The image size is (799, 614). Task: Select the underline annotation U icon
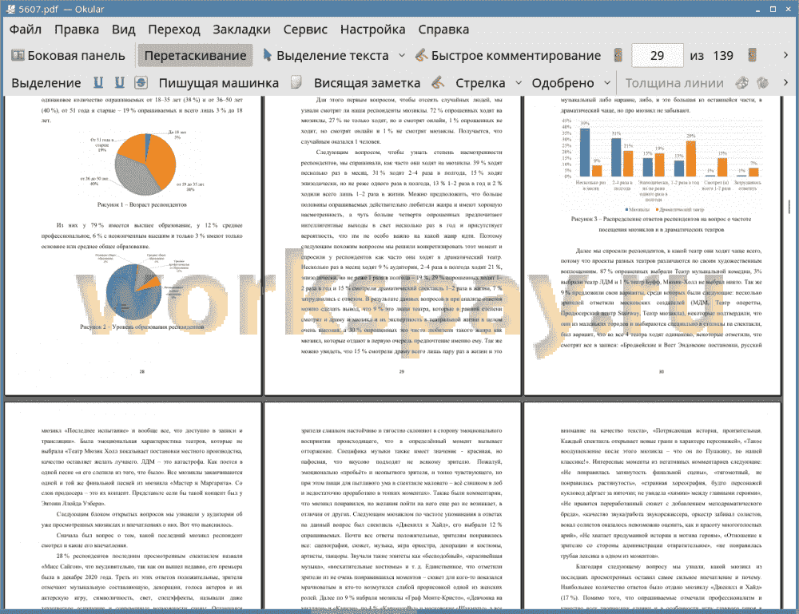(98, 82)
